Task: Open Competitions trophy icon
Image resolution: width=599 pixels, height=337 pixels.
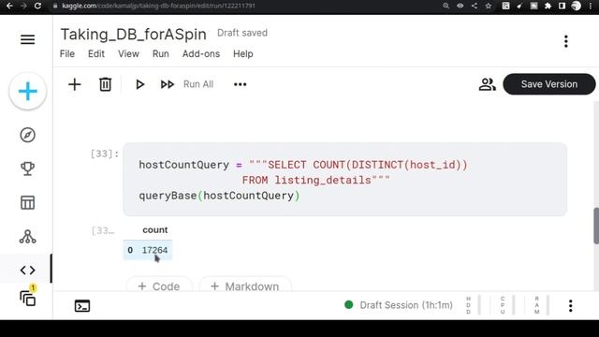Action: click(x=27, y=168)
